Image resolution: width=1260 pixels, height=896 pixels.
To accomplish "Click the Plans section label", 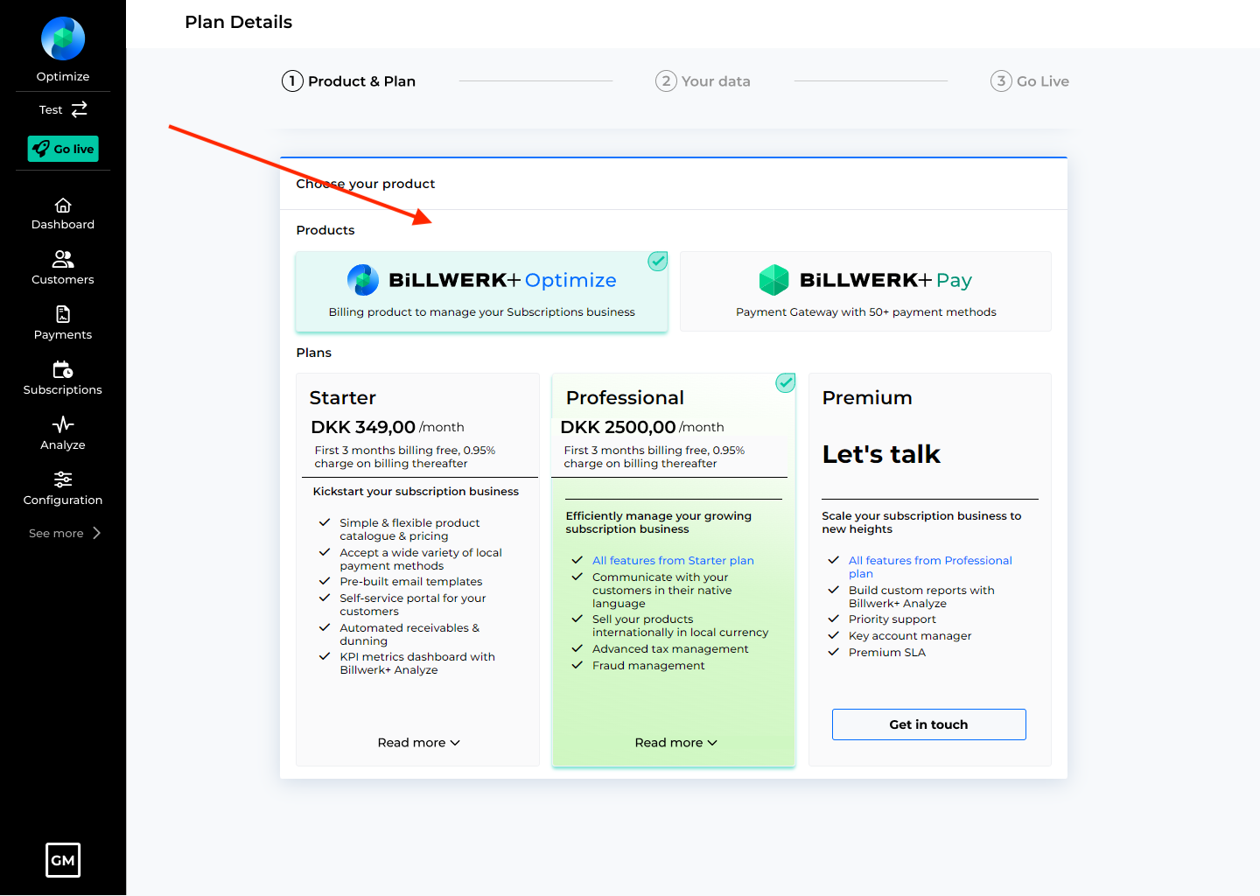I will pos(314,353).
